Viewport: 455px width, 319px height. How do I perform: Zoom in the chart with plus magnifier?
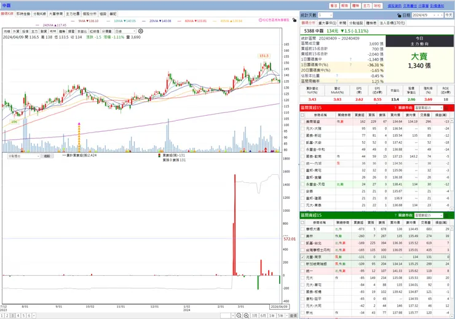(246, 315)
